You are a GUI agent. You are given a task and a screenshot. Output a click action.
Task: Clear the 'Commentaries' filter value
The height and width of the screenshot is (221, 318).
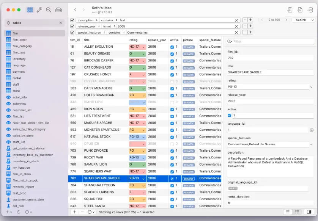coord(236,32)
